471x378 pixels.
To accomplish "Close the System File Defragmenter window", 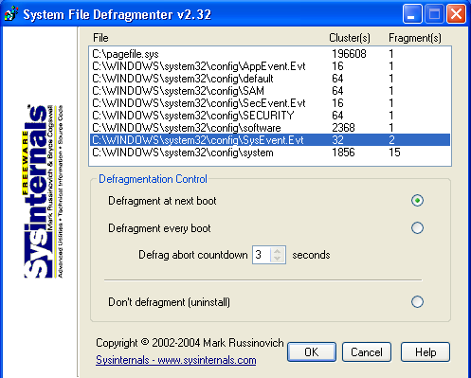I will pyautogui.click(x=456, y=14).
